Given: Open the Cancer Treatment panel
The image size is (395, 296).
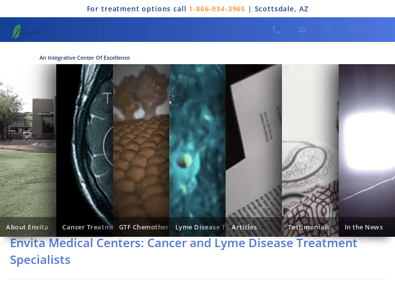Looking at the screenshot, I should pyautogui.click(x=84, y=150).
